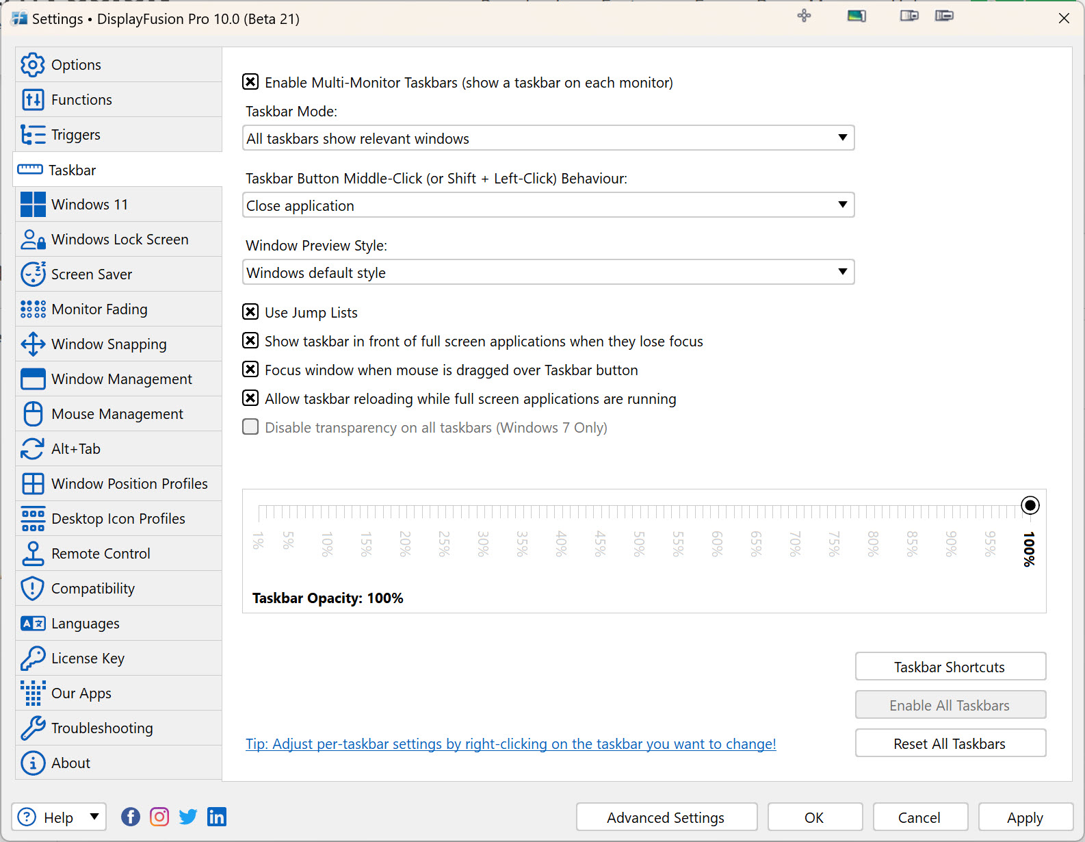Open the Instagram icon link

159,817
